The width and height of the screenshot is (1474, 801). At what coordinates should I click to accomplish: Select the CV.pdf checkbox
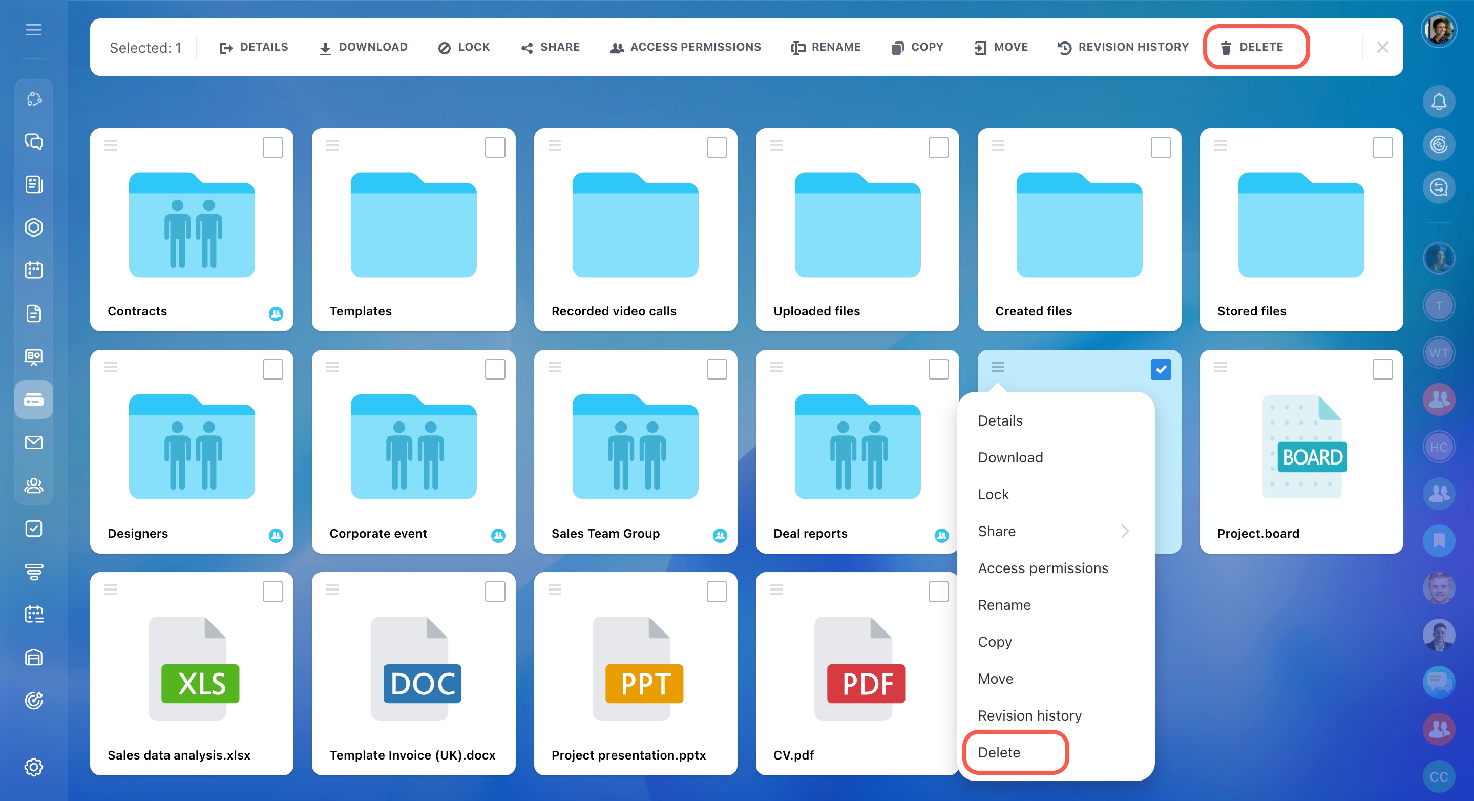(938, 592)
